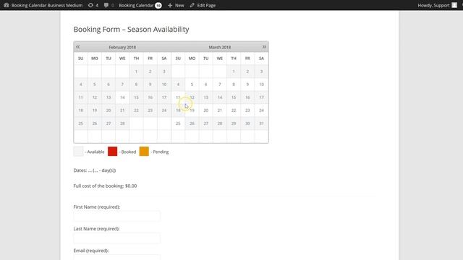Select March 10 in the calendar

261,84
